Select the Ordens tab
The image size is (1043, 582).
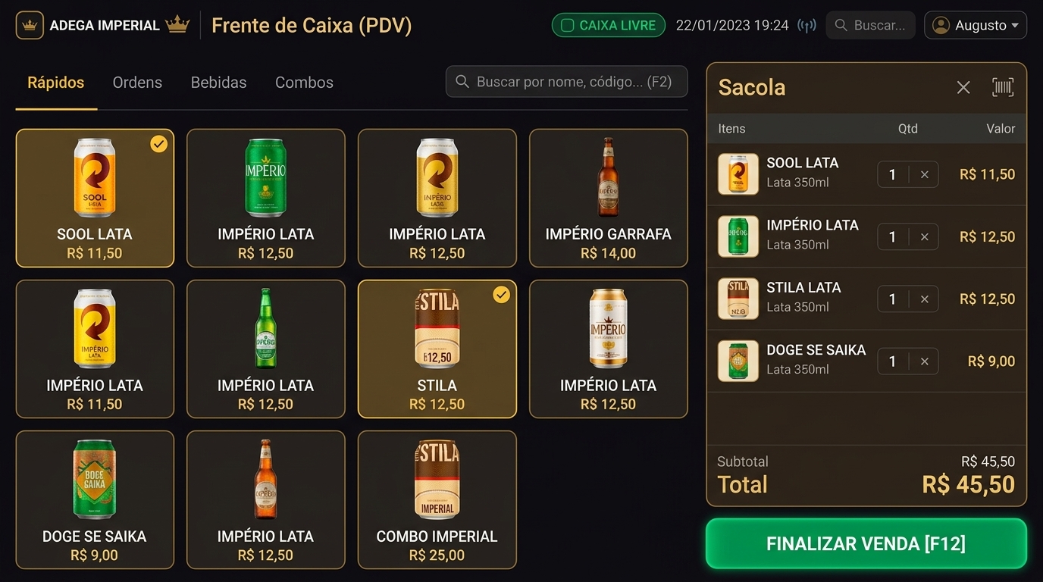[137, 83]
